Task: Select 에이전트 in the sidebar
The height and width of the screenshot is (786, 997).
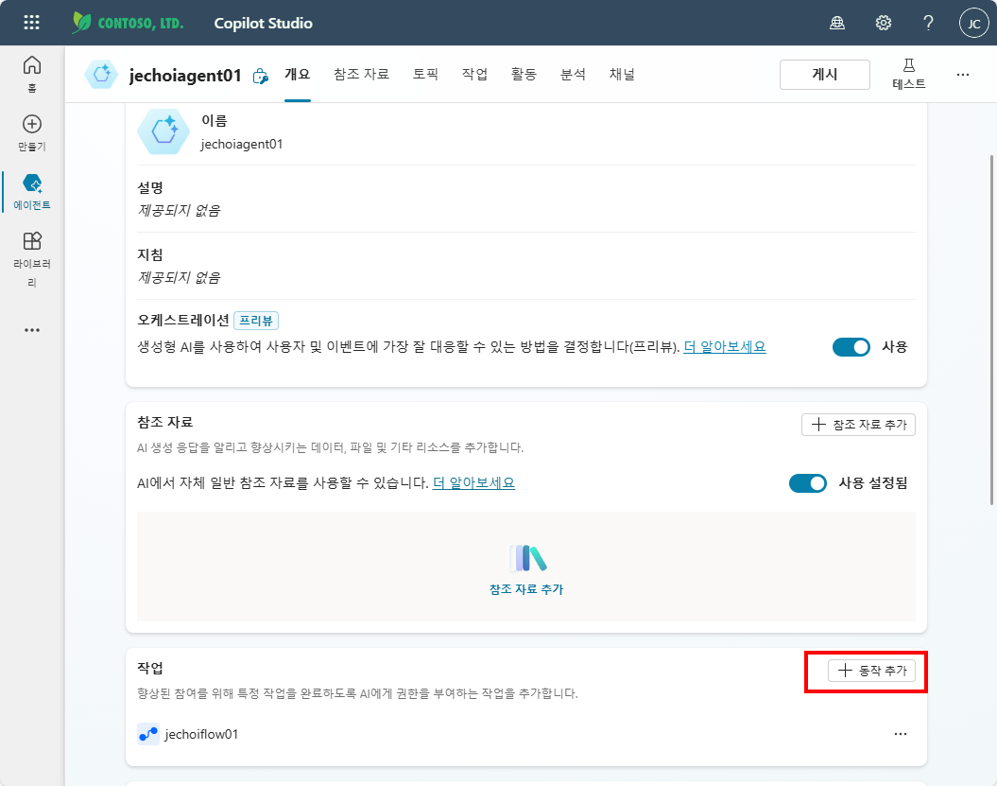Action: coord(32,192)
